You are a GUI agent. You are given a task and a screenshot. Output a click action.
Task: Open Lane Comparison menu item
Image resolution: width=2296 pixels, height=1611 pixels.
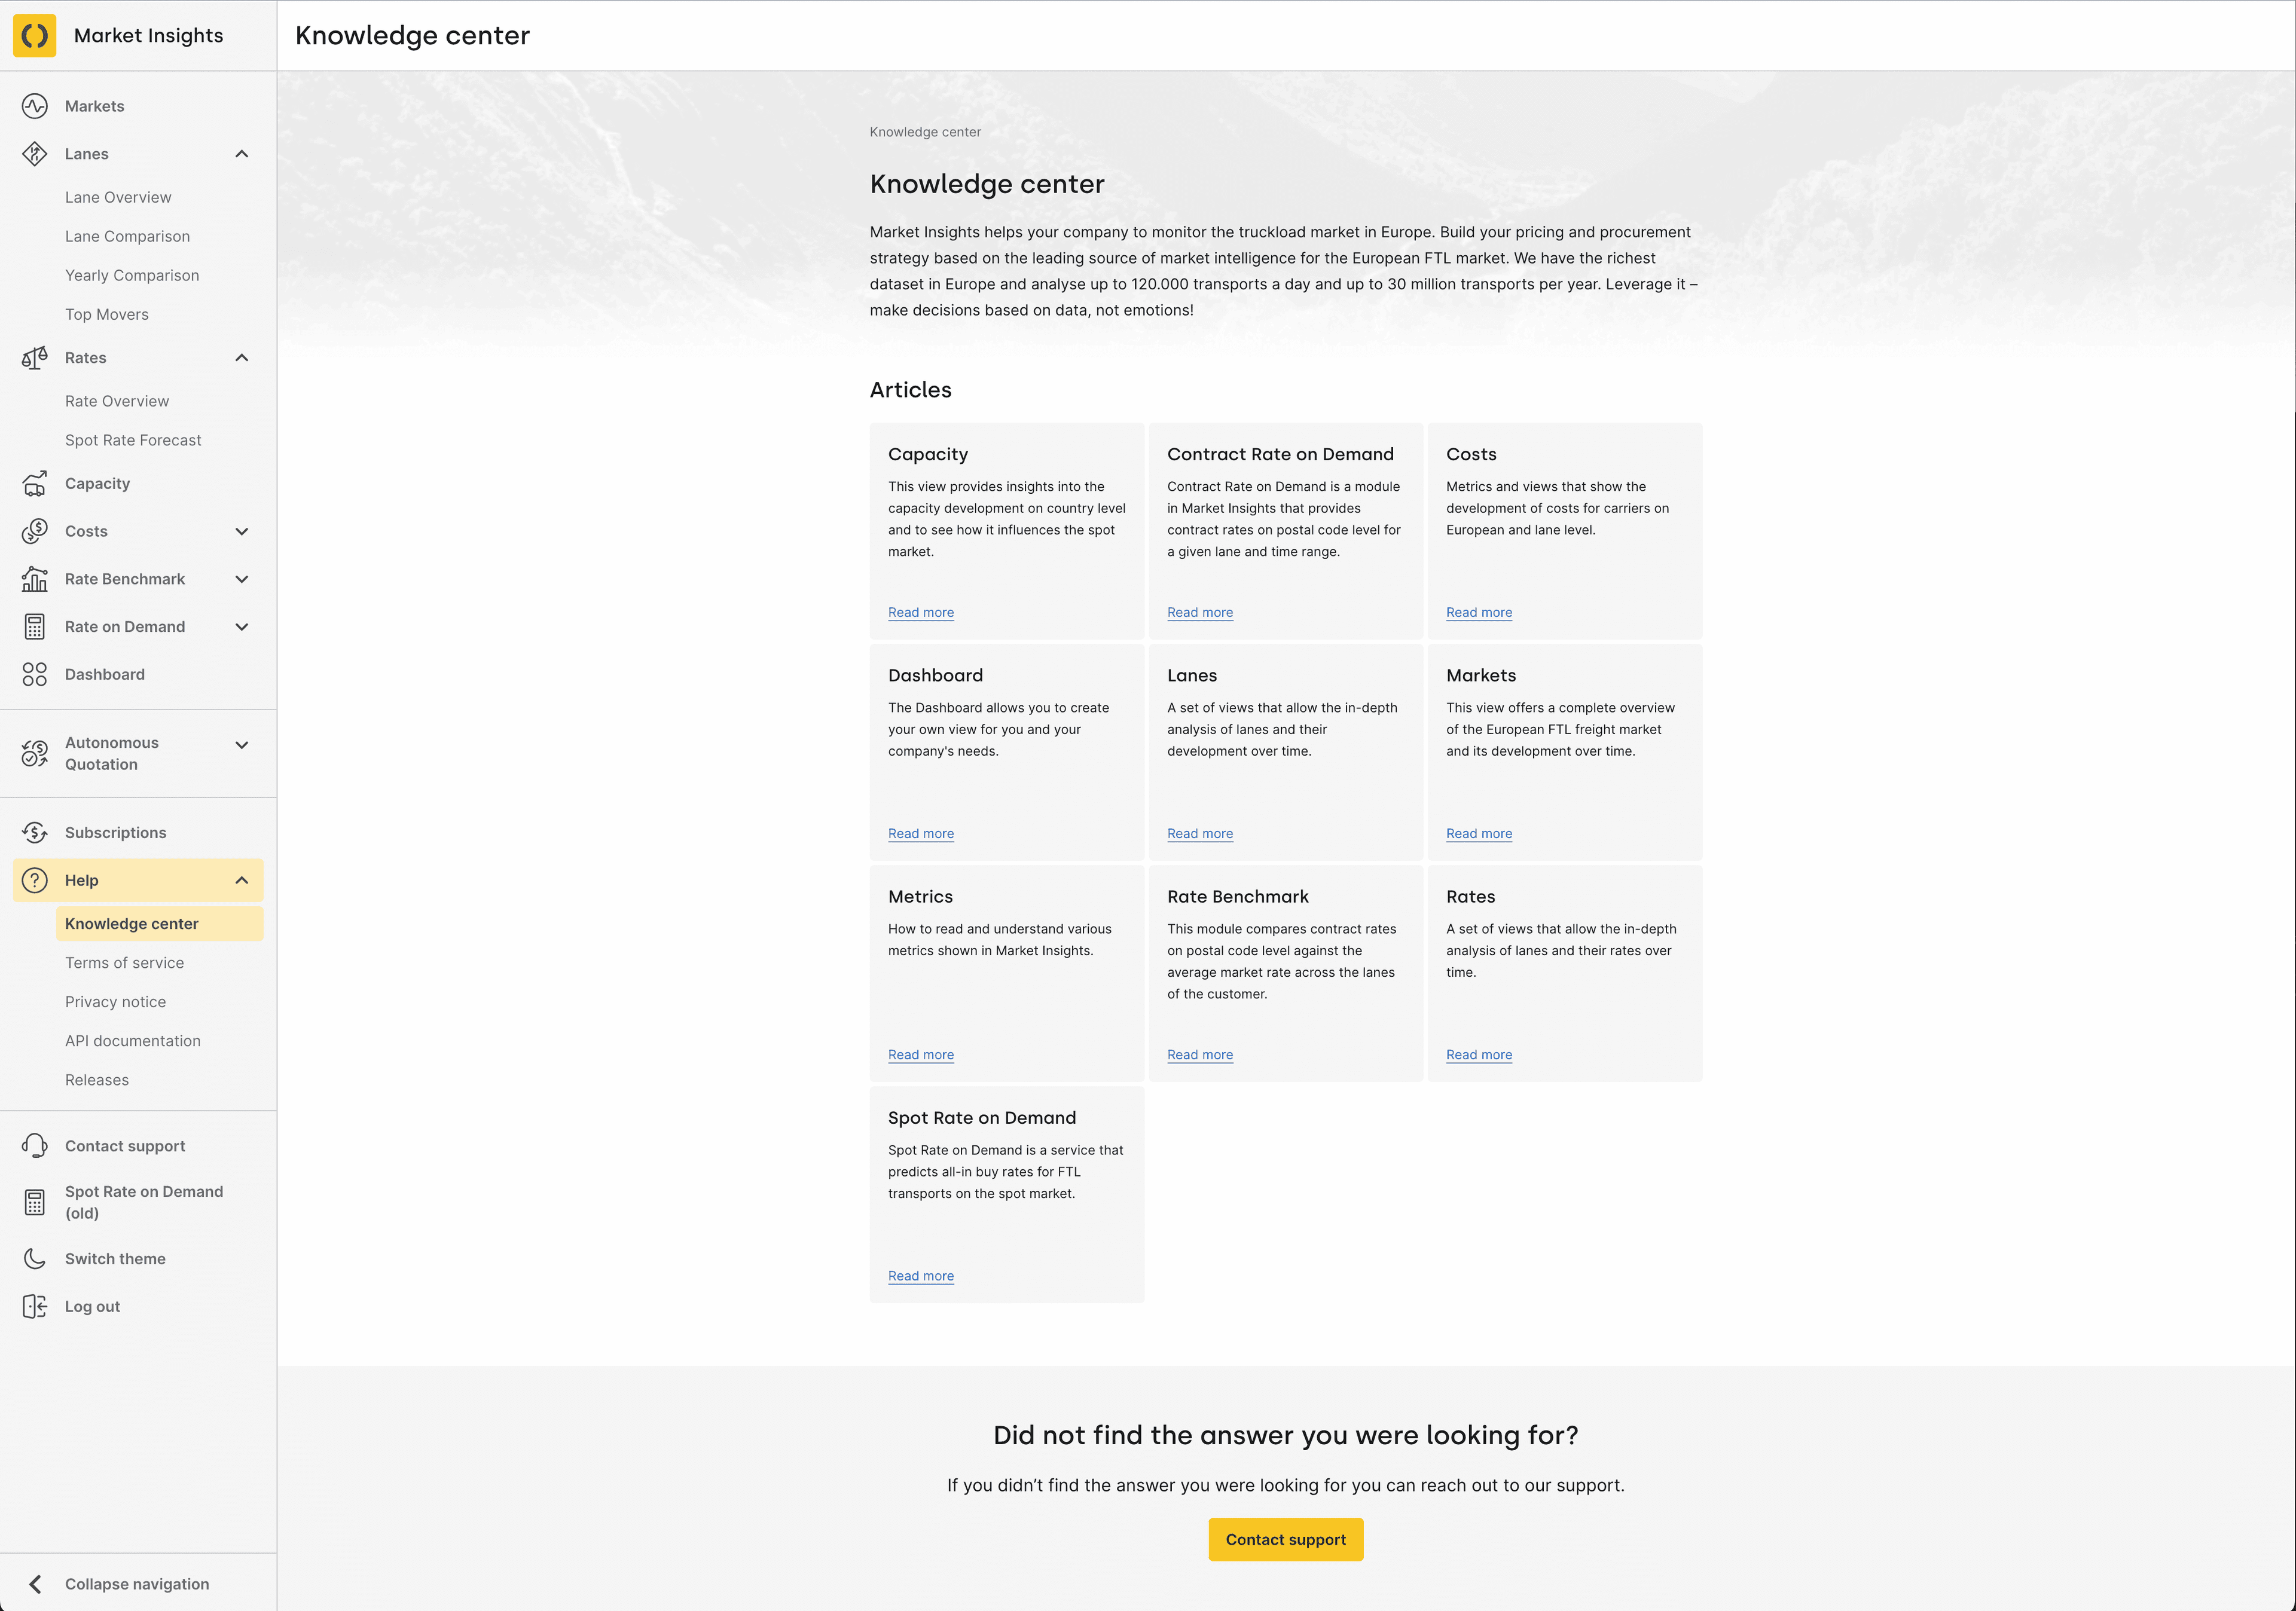click(127, 237)
